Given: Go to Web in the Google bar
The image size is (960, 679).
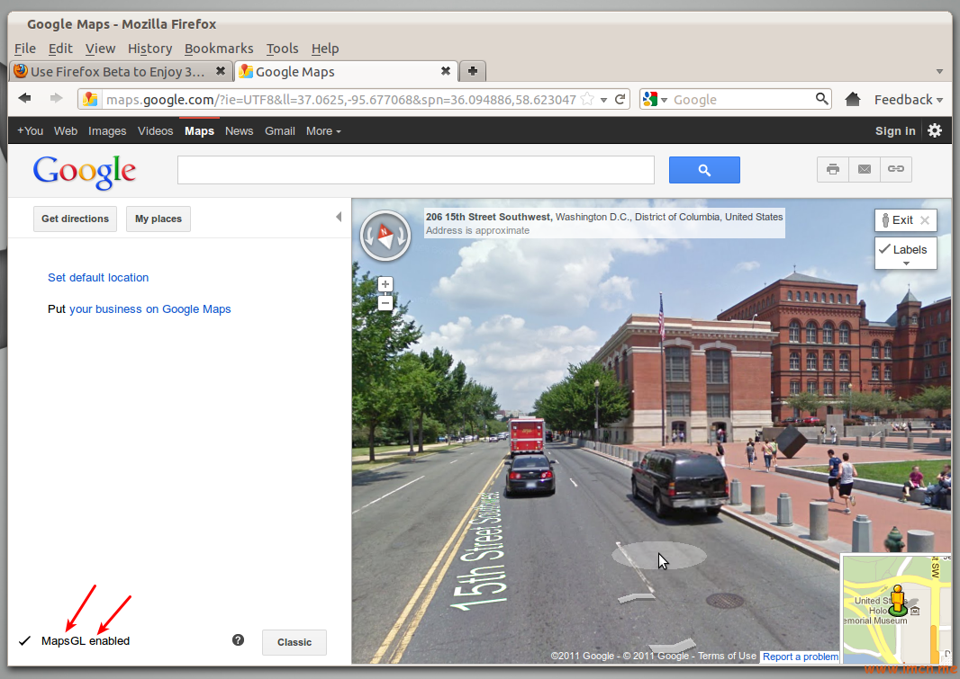Looking at the screenshot, I should 66,130.
